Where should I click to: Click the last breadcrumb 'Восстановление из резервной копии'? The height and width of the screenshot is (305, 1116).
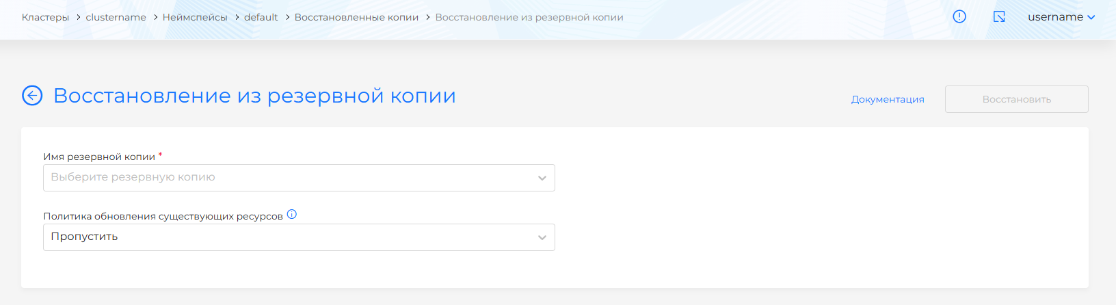tap(529, 17)
